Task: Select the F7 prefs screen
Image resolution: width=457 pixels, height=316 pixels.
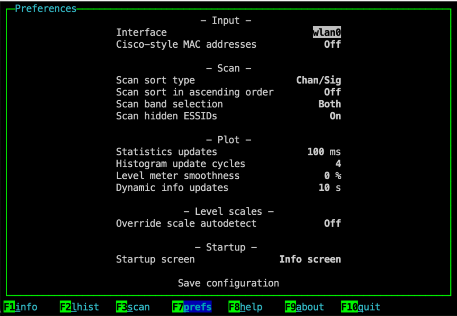Action: tap(192, 307)
